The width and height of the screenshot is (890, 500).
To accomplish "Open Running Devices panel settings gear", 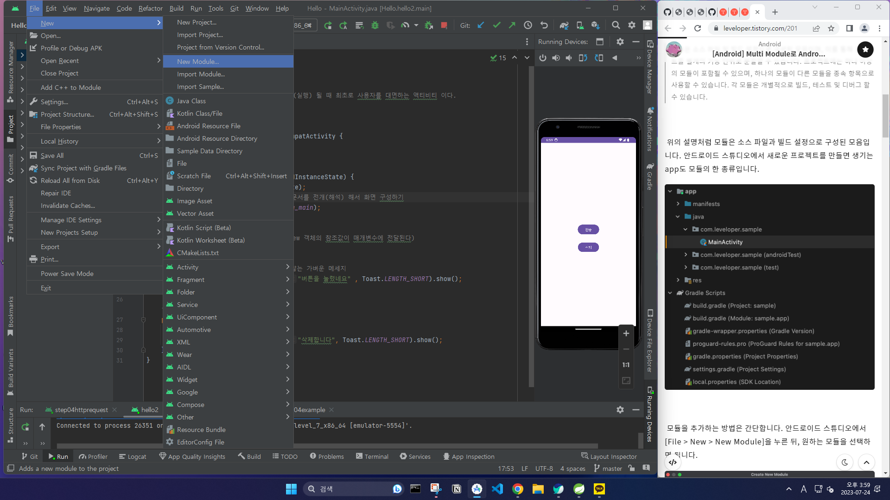I will [x=620, y=42].
